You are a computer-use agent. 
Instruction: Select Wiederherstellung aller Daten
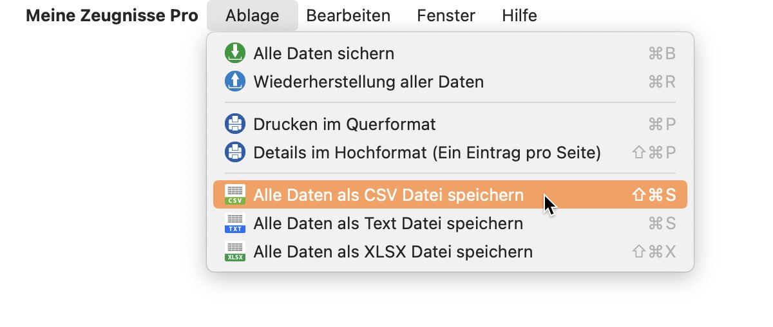pos(450,82)
